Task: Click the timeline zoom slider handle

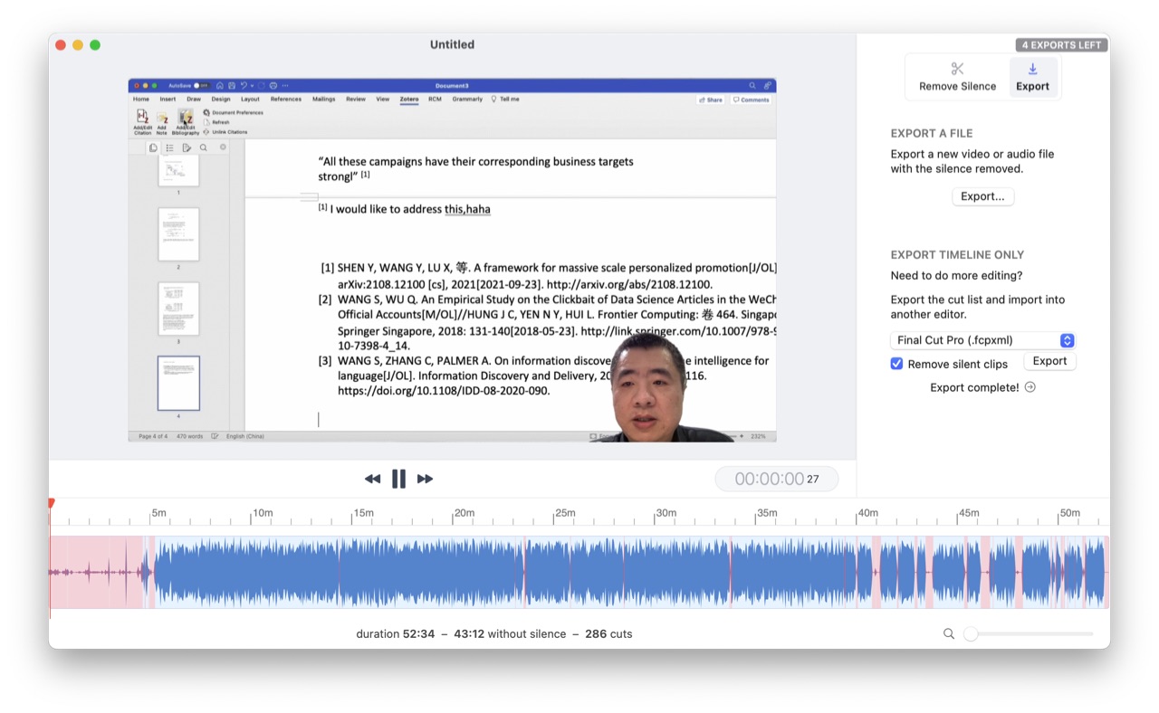Action: click(x=971, y=634)
